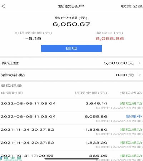Open the 保证金 5,000.00元 row
143x161 pixels.
(x=71, y=63)
